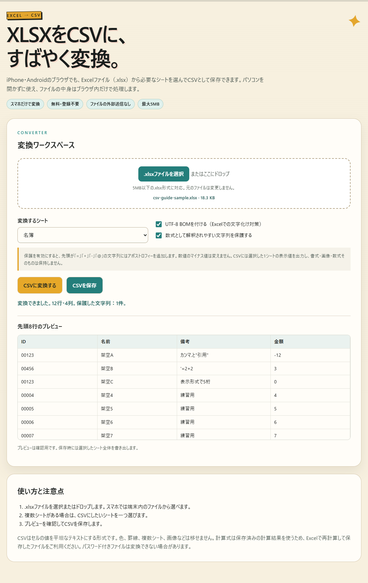Click the 架空A name cell
368x583 pixels.
[137, 355]
